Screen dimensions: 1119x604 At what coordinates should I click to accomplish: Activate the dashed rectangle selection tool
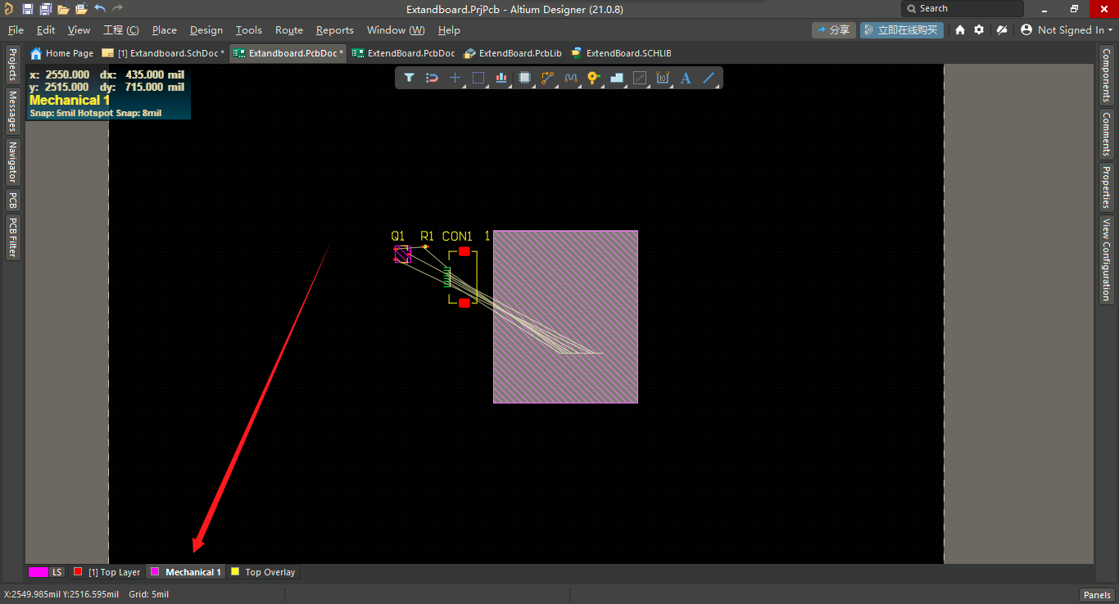pyautogui.click(x=478, y=78)
